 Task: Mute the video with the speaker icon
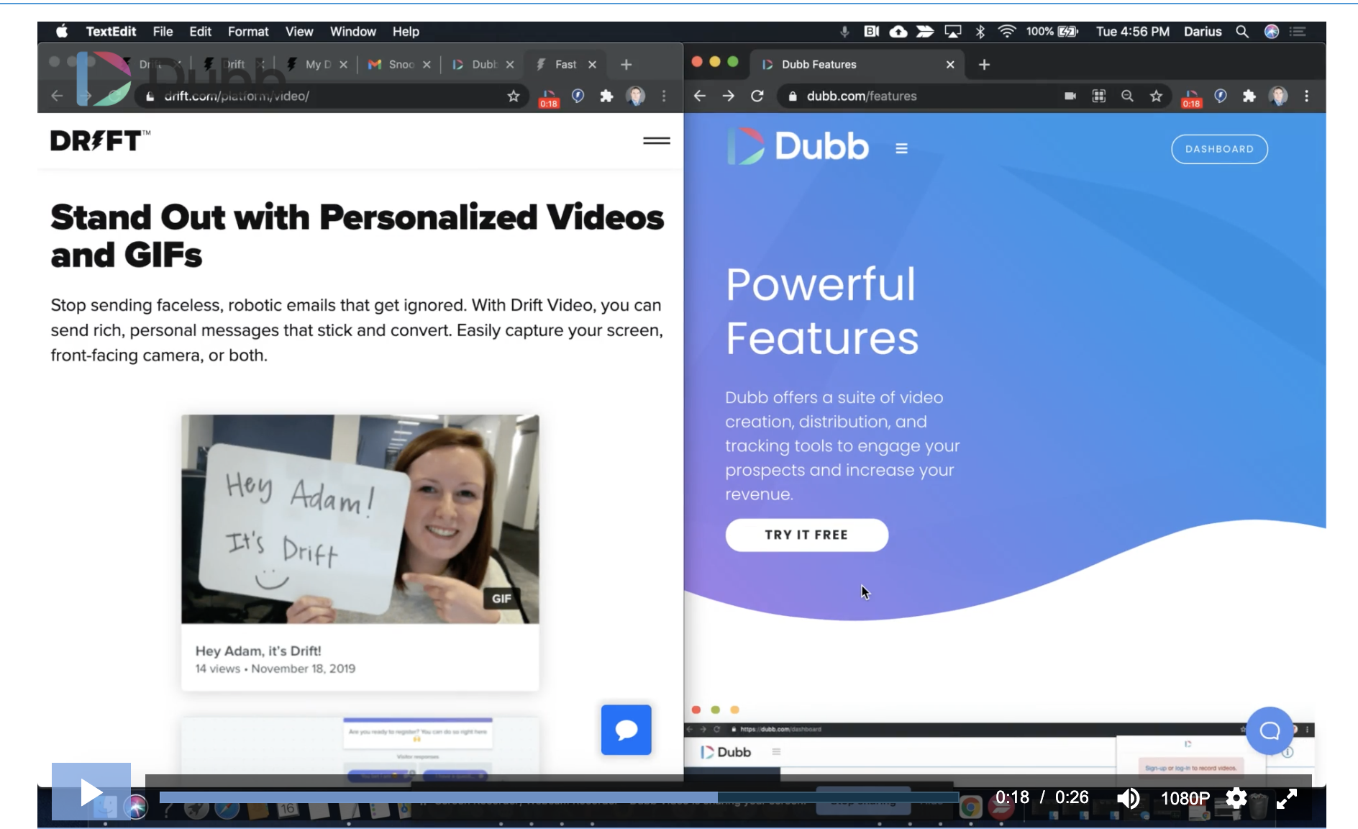(1128, 797)
